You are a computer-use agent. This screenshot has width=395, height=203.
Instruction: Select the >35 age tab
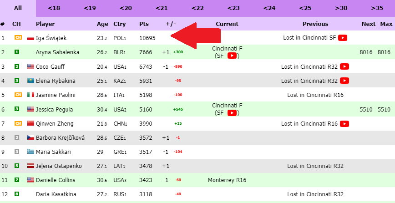[x=377, y=8]
